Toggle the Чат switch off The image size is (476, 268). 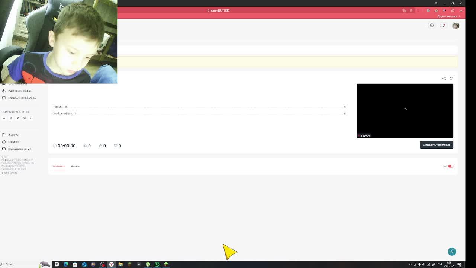[x=451, y=166]
